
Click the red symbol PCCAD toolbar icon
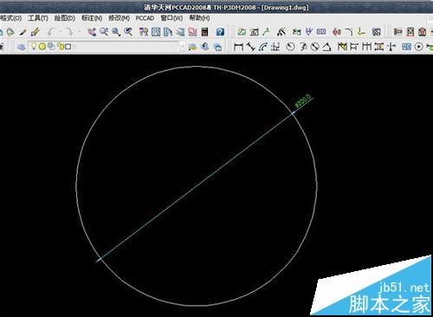[x=337, y=32]
